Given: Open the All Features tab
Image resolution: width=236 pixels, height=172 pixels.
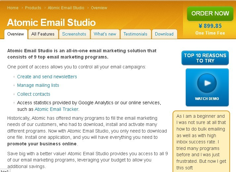Looking at the screenshot, I should (x=43, y=34).
